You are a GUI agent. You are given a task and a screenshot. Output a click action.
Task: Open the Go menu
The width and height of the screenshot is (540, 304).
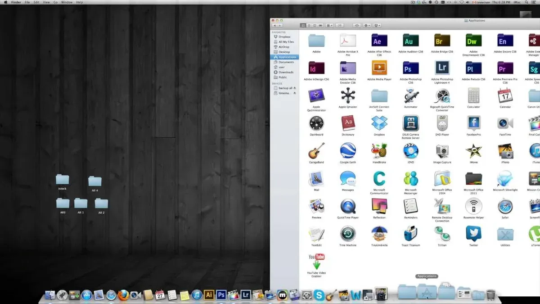coord(55,2)
